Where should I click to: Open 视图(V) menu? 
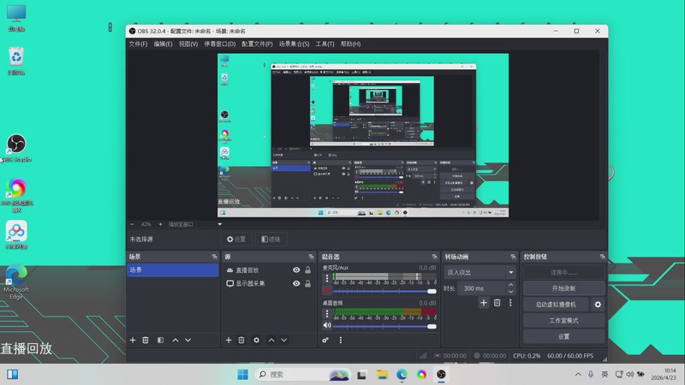coord(188,44)
